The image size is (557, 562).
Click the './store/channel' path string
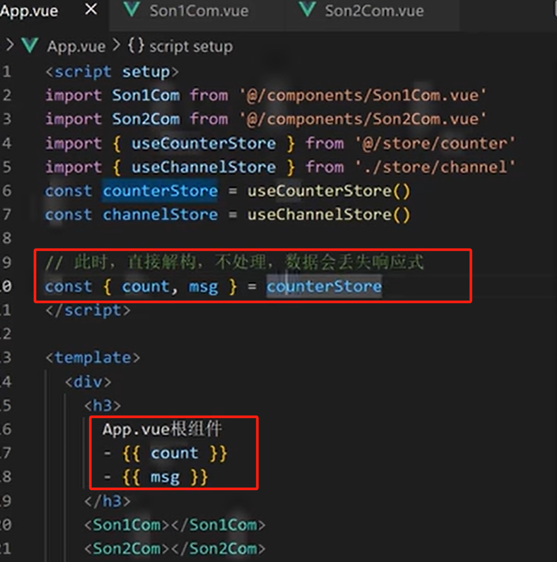pos(435,167)
